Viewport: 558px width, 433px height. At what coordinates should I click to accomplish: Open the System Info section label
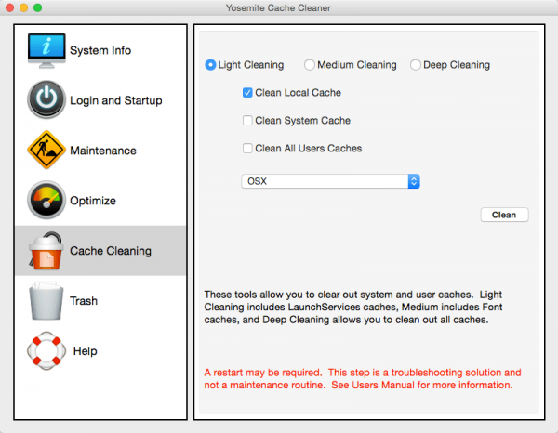(x=100, y=50)
